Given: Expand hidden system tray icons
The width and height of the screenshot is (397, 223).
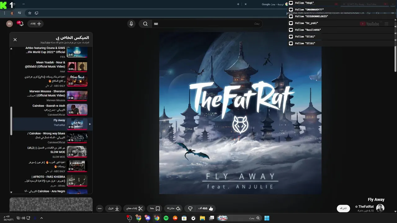Looking at the screenshot, I should pyautogui.click(x=42, y=218).
